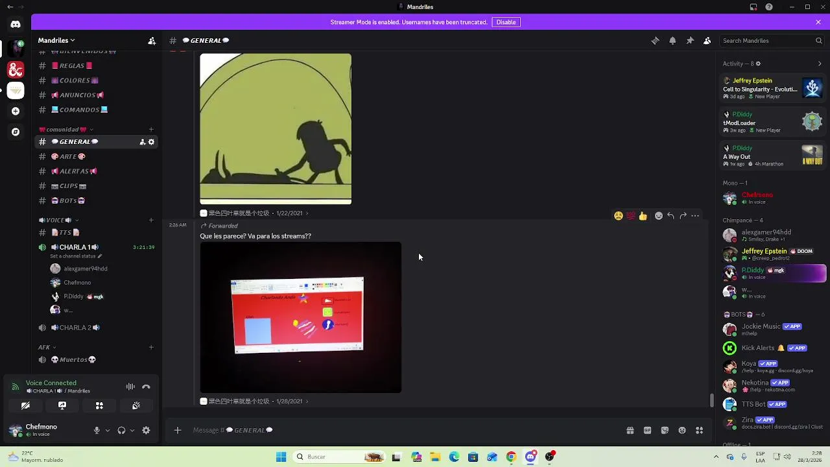Image resolution: width=830 pixels, height=467 pixels.
Task: Toggle member list visibility icon
Action: (x=707, y=40)
